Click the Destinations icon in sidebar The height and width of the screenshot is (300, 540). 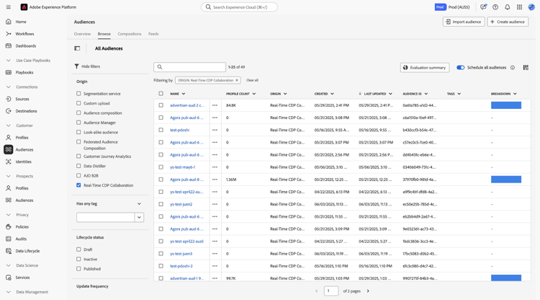tap(9, 111)
